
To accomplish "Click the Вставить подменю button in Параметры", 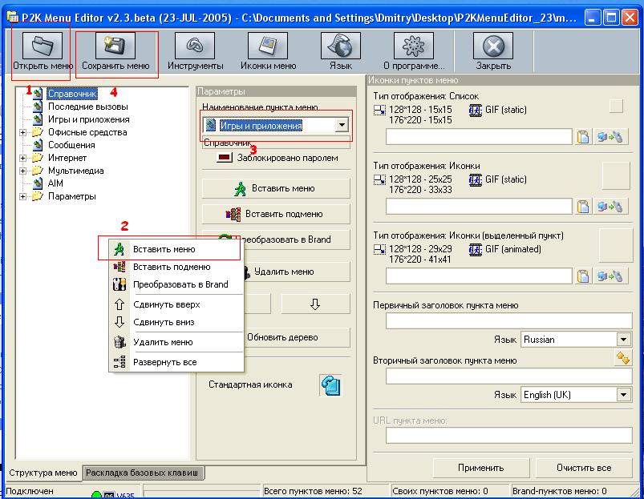I will (x=276, y=214).
